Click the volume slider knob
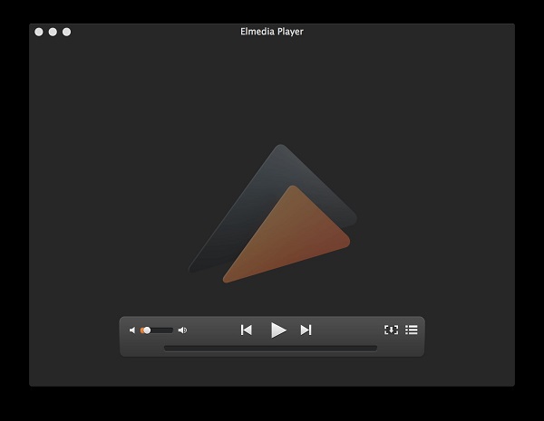544x421 pixels. (147, 330)
